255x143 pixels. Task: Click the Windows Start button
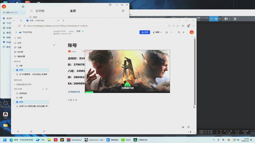(5, 140)
